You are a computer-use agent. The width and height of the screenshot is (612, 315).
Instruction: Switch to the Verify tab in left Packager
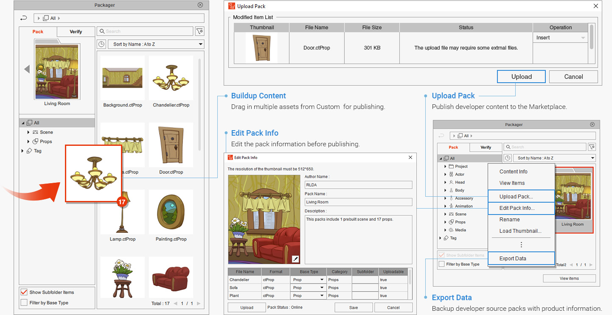click(76, 32)
